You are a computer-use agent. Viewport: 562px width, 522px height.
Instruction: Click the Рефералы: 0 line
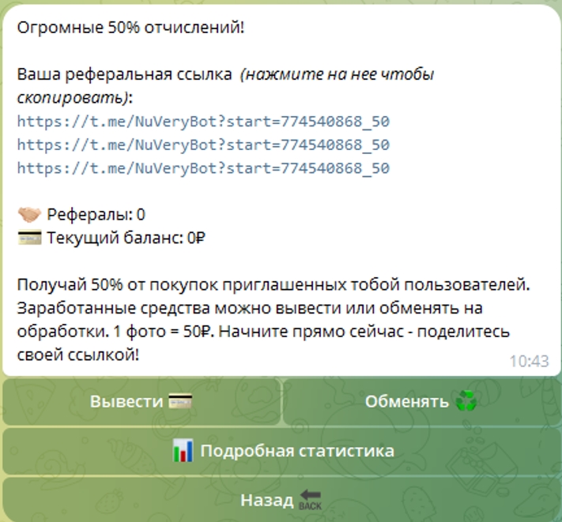pyautogui.click(x=81, y=215)
